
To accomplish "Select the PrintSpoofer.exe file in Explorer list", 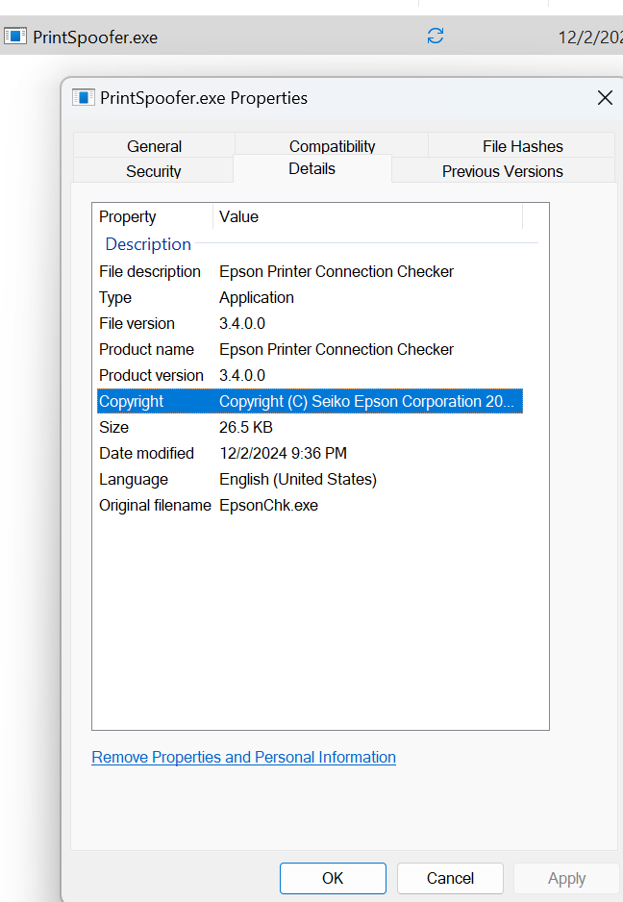I will point(95,38).
